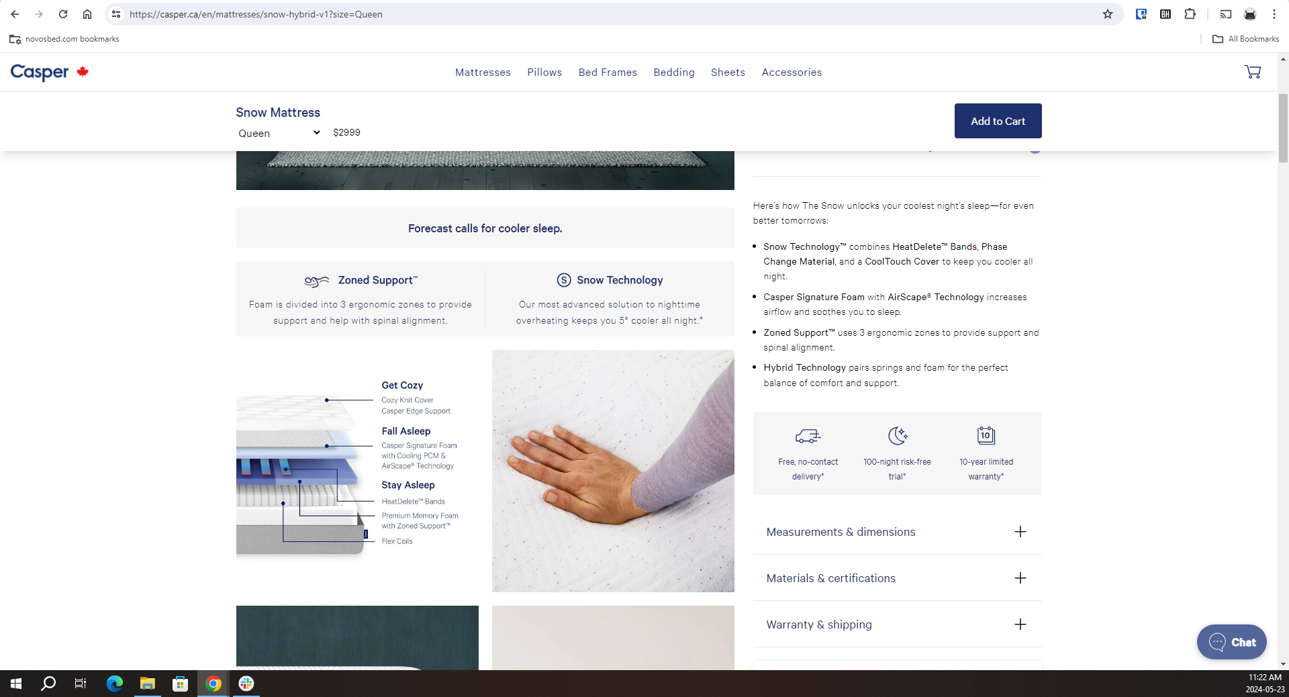Click the blue browser extension icon

click(1141, 14)
